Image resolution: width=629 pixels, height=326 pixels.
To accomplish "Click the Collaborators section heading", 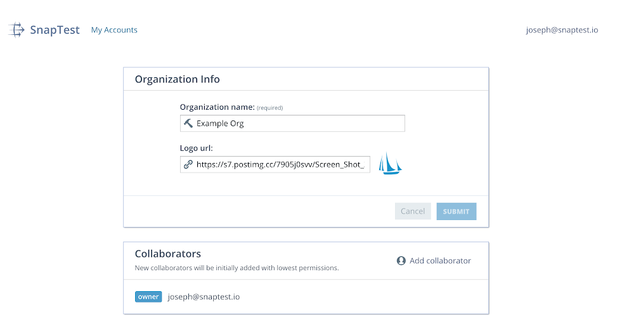I will [167, 254].
